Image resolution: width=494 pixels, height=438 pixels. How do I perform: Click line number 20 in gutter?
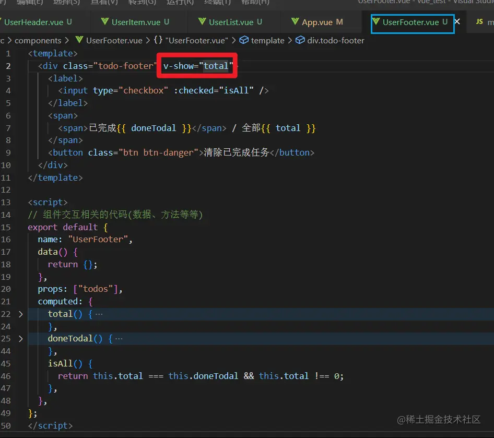coord(6,289)
